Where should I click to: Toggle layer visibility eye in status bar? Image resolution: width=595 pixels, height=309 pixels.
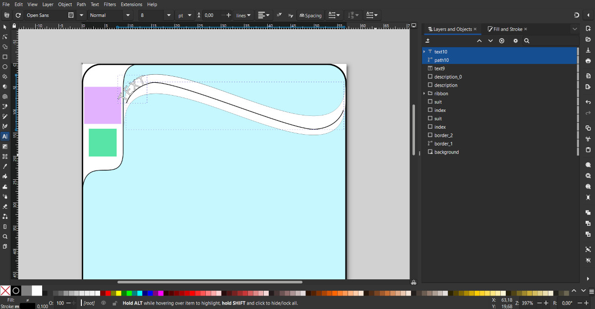click(104, 303)
